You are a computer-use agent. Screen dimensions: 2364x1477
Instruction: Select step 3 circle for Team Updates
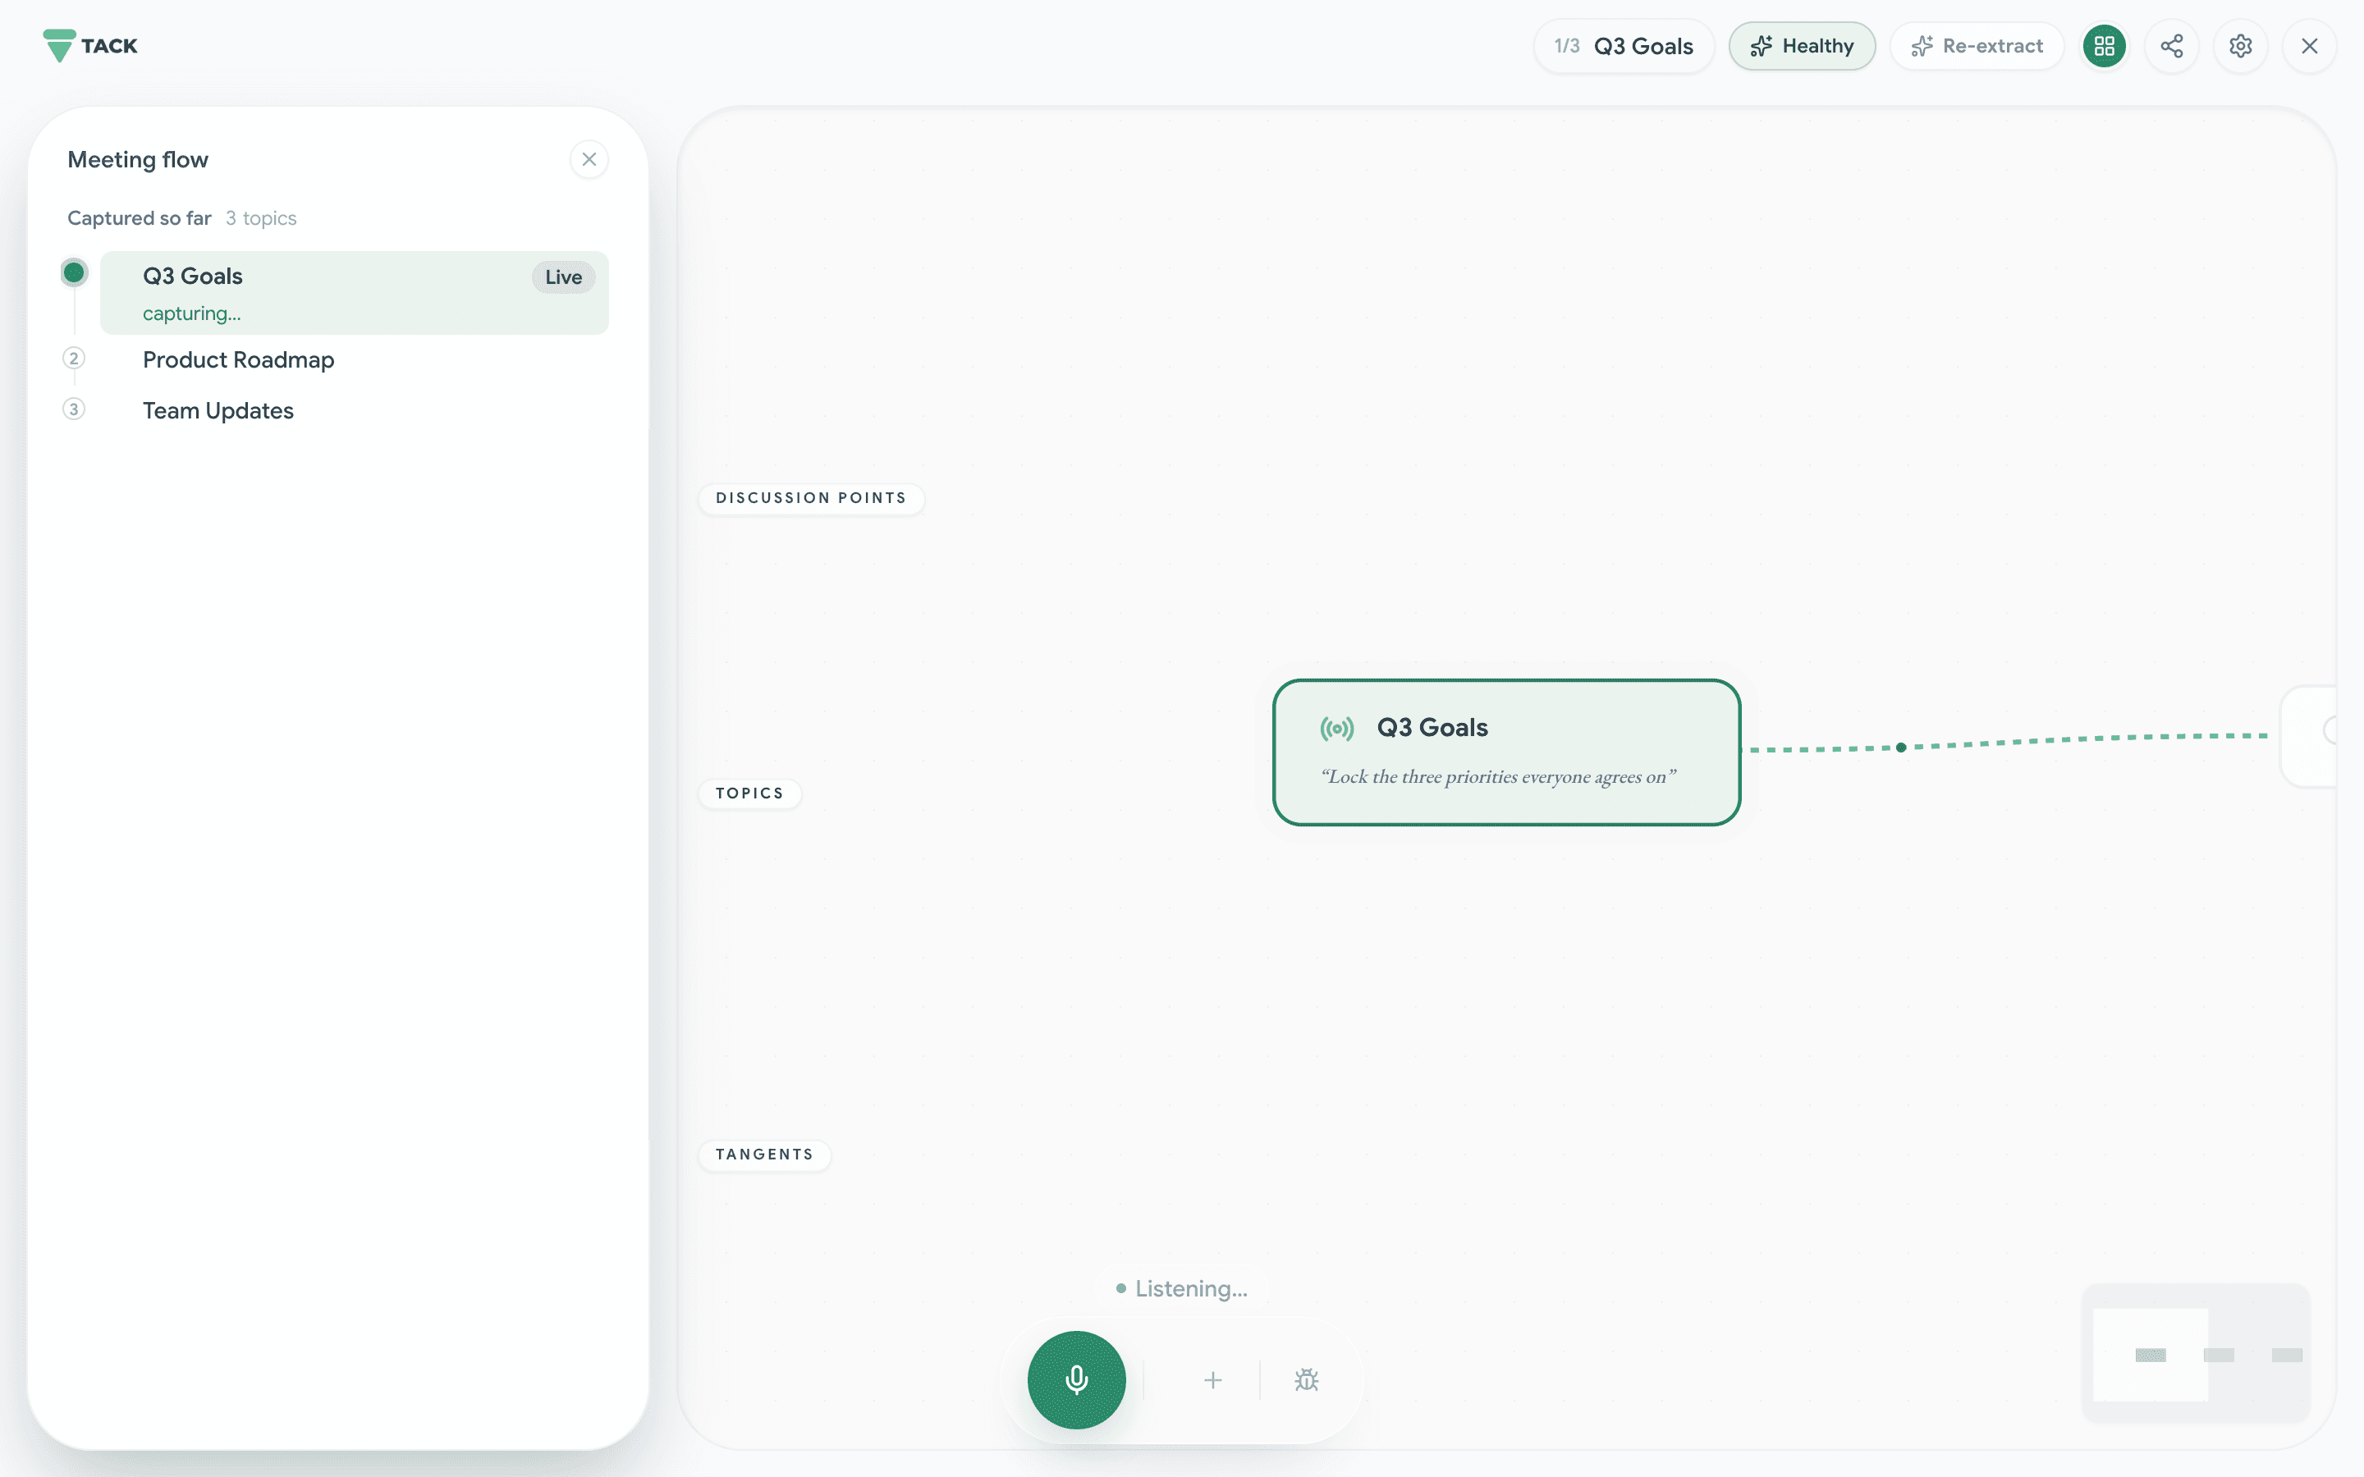[x=73, y=409]
